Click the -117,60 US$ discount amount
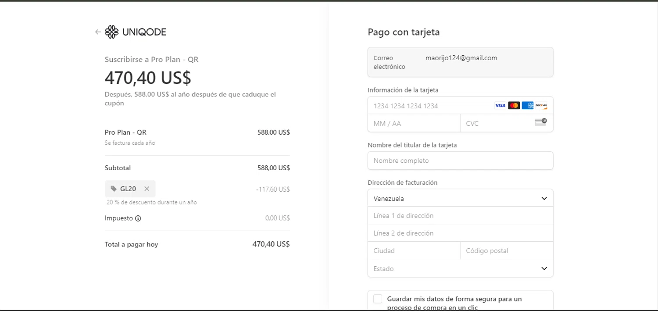Screen dimensions: 658x311 click(273, 189)
